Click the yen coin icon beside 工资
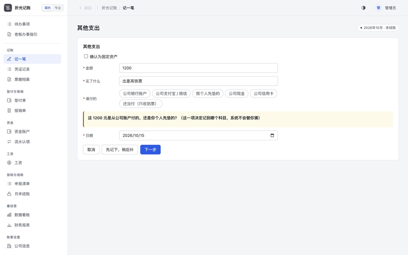 [x=9, y=163]
